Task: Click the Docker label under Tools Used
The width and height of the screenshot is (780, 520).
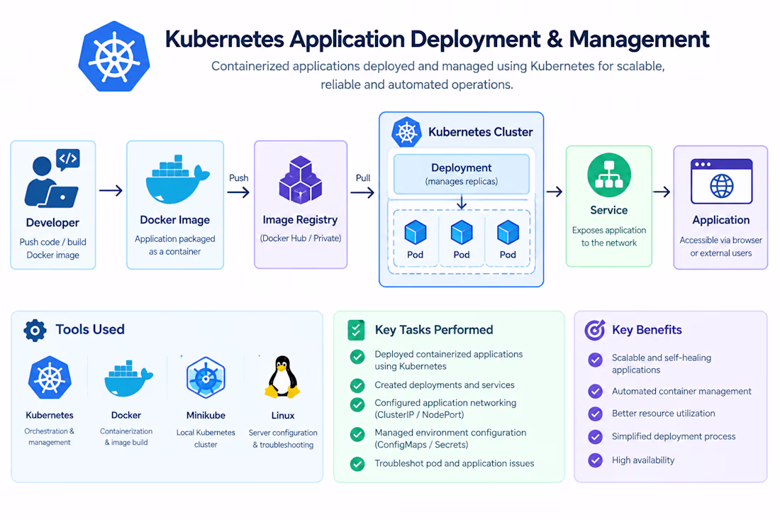Action: pyautogui.click(x=126, y=415)
